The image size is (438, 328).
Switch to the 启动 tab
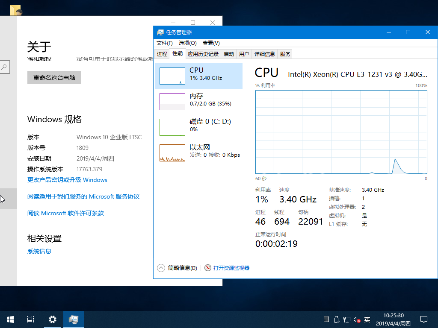tap(229, 54)
